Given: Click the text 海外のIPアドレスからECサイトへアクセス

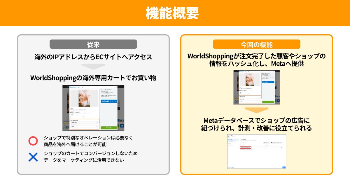Looking at the screenshot, I should coord(93,57).
